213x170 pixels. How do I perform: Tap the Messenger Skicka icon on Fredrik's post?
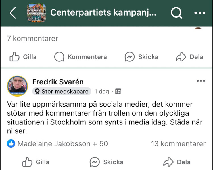95,162
